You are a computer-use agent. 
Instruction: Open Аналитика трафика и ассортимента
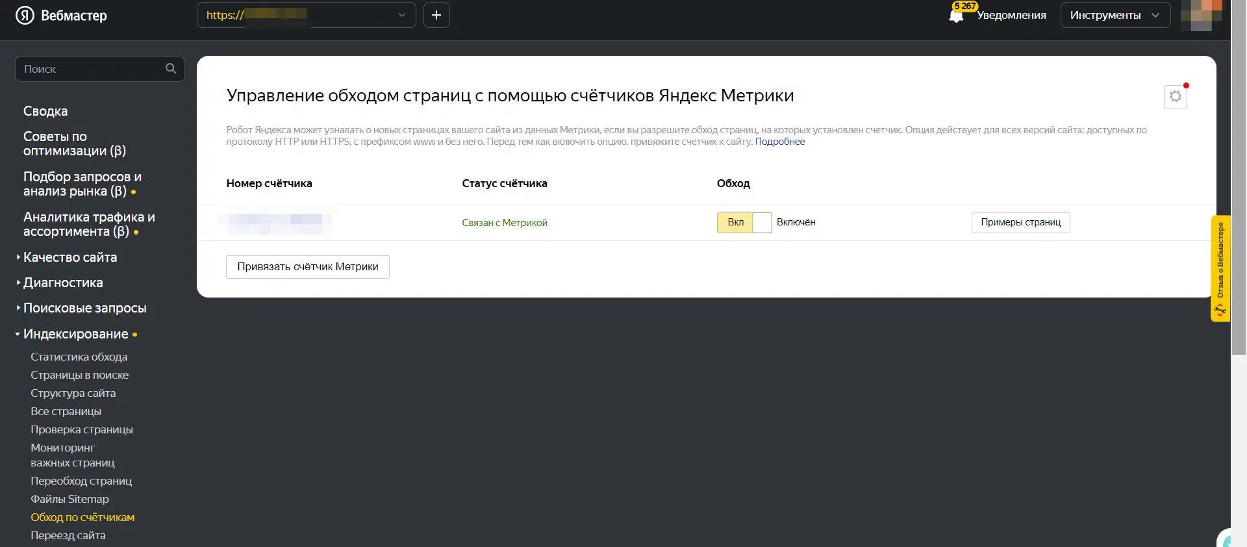pos(89,224)
